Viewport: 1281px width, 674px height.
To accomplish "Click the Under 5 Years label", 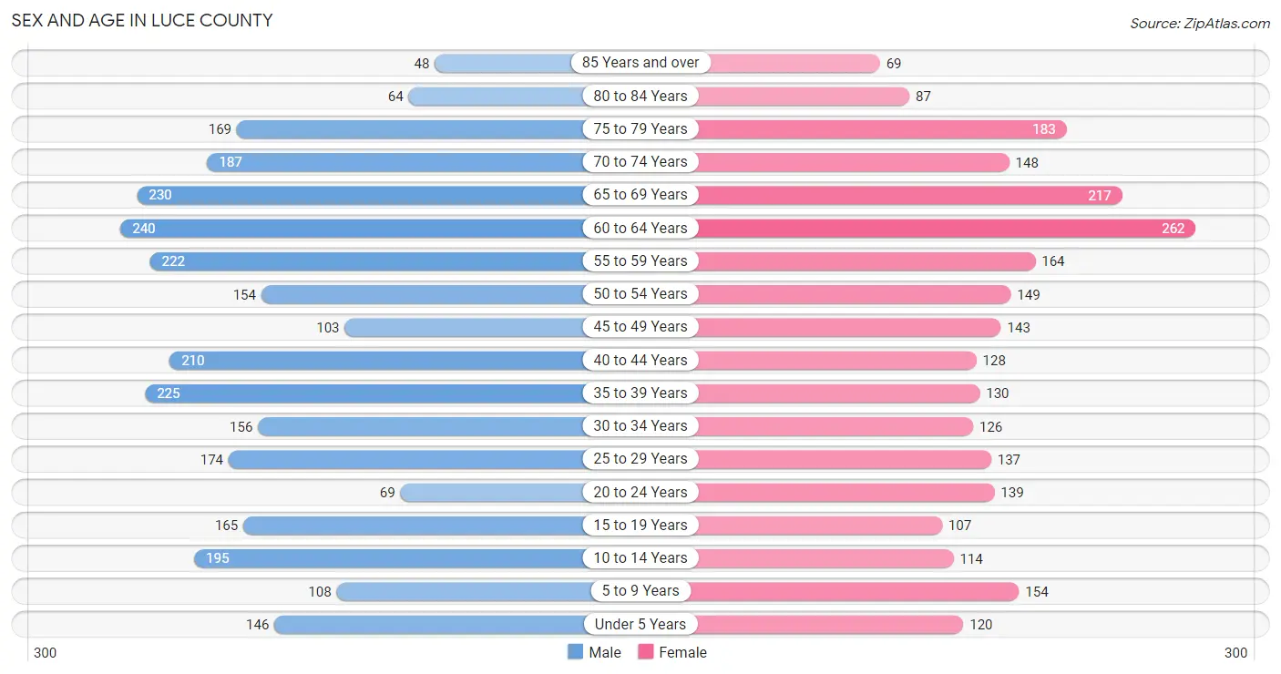I will [x=640, y=624].
